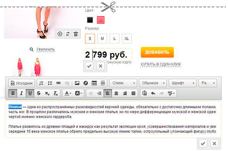Open first dress thumbnail

20,67
